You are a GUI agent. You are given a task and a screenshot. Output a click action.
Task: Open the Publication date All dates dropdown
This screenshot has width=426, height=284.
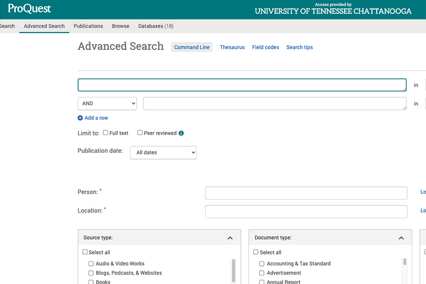(x=164, y=152)
